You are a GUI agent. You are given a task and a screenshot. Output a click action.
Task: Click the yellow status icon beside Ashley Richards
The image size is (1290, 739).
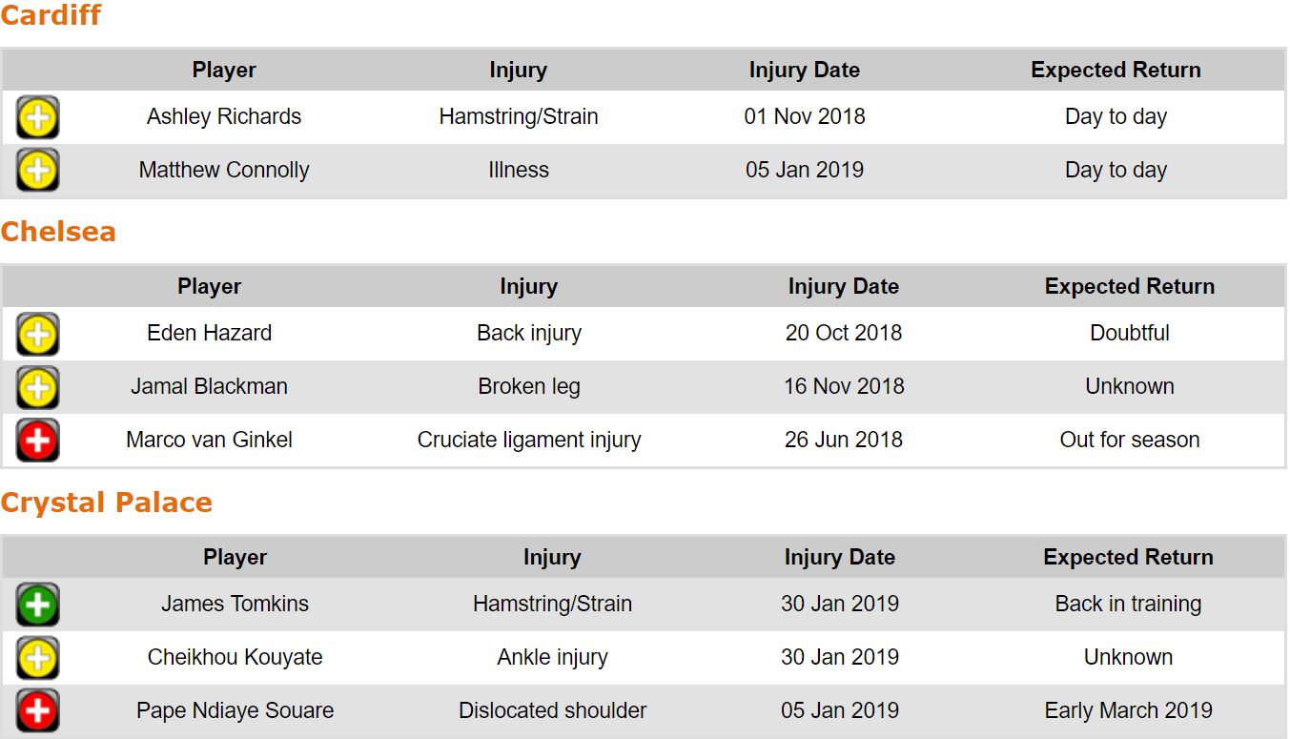[38, 117]
